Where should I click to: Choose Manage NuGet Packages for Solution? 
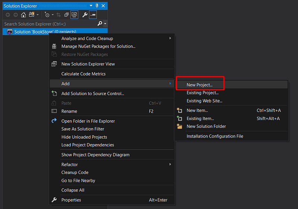coord(112,46)
